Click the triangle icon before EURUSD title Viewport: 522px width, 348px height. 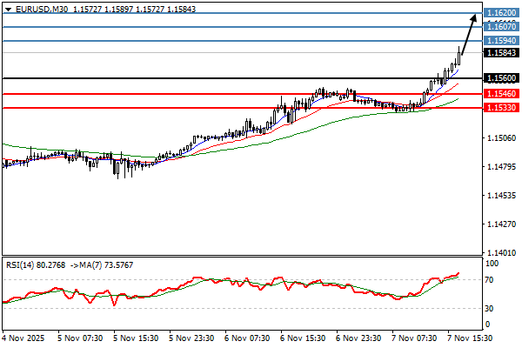(7, 7)
